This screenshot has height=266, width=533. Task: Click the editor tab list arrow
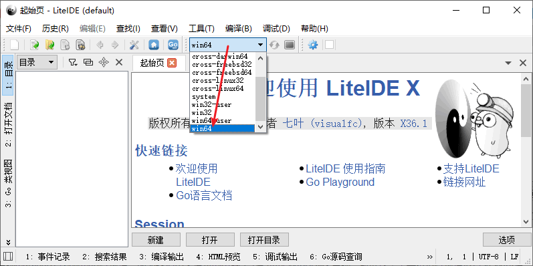pos(508,63)
